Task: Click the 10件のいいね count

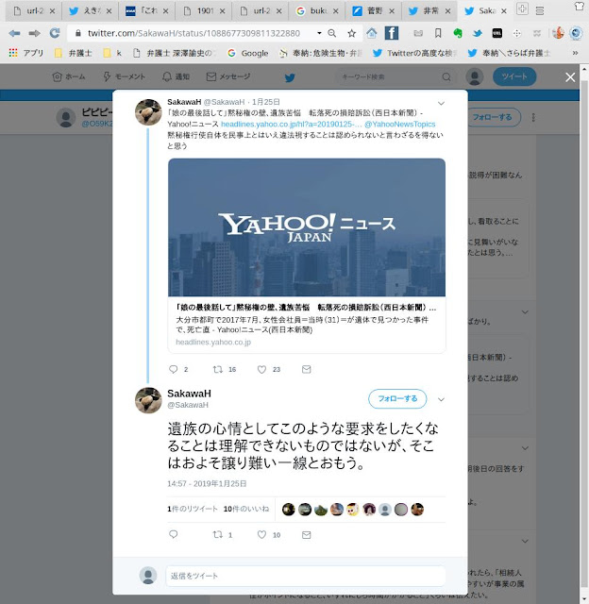Action: (246, 509)
